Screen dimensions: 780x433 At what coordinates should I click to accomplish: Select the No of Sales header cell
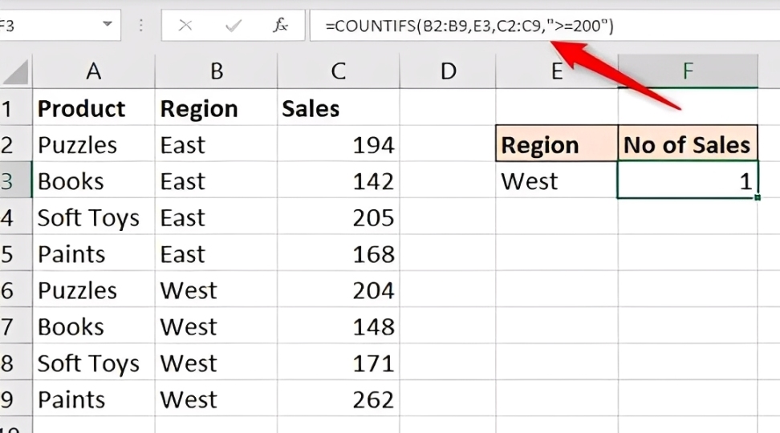pyautogui.click(x=687, y=144)
